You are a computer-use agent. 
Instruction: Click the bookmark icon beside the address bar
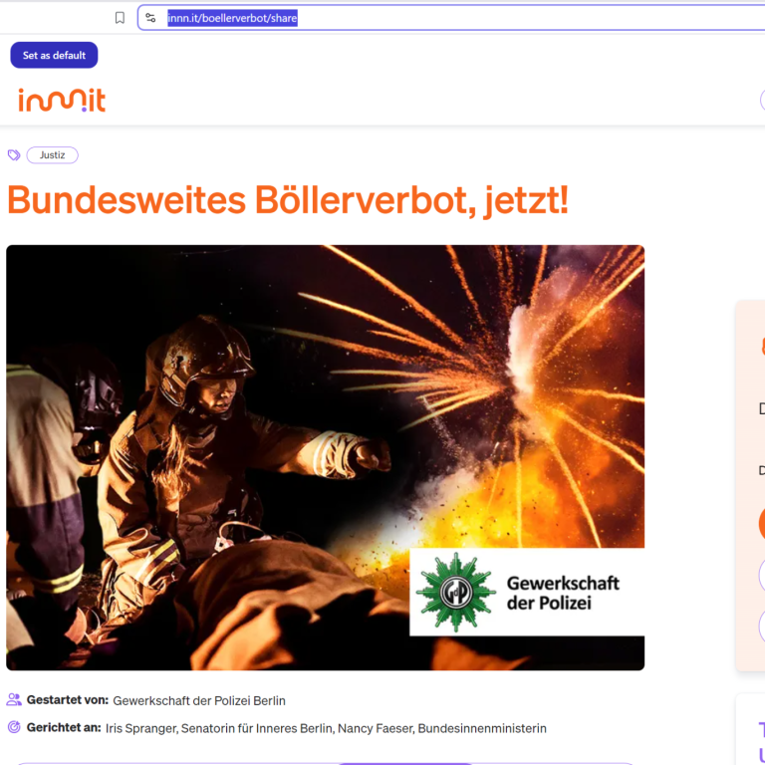[x=120, y=18]
